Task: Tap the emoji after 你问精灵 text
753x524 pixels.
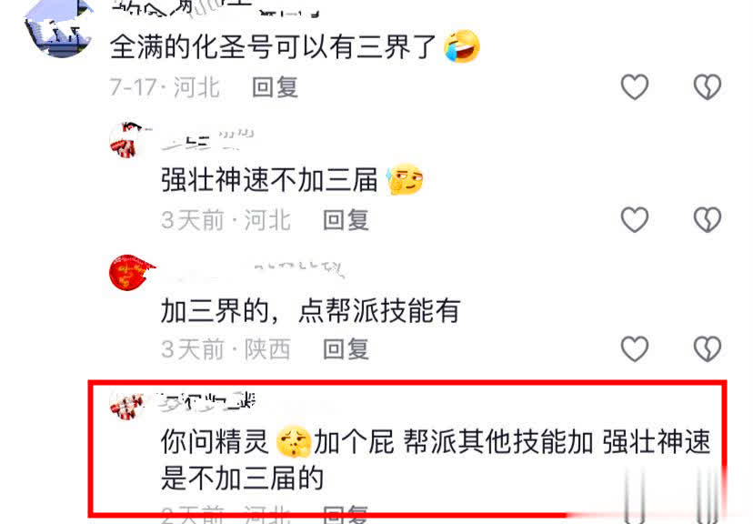Action: pyautogui.click(x=294, y=441)
